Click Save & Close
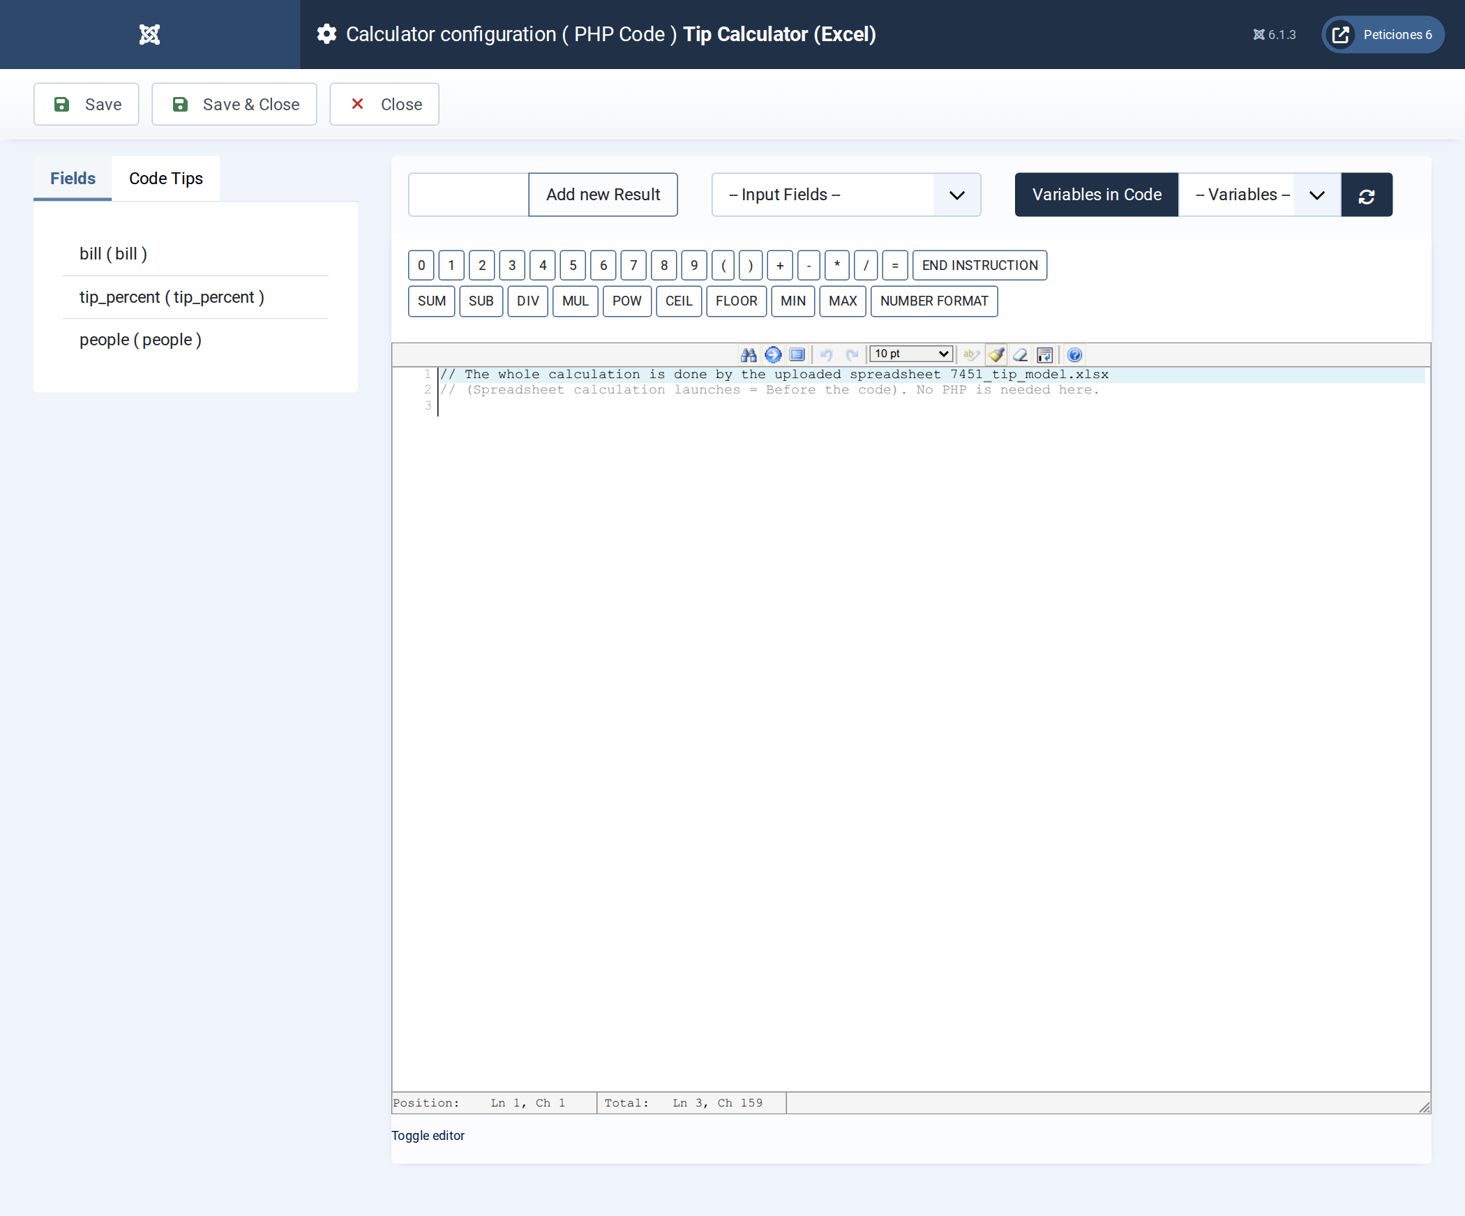Viewport: 1465px width, 1216px height. point(234,104)
